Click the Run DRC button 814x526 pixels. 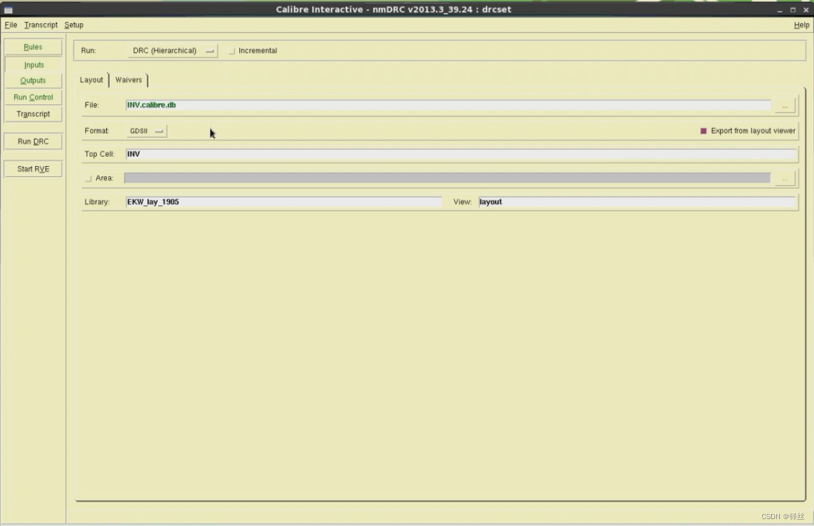[33, 141]
